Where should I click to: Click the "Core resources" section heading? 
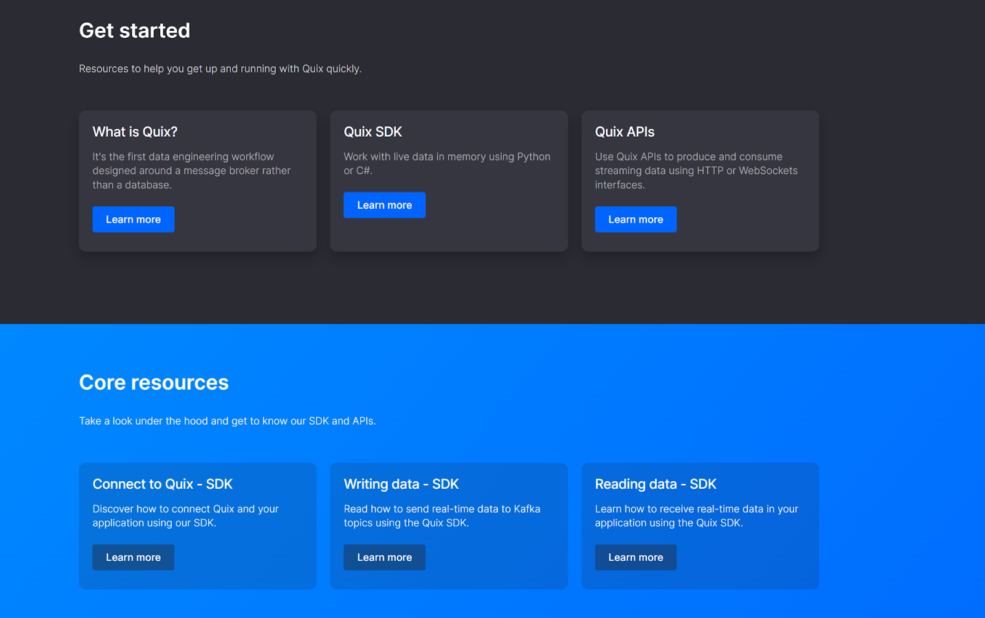(154, 382)
